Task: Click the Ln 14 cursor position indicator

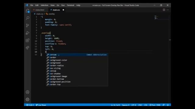Action: click(x=115, y=105)
